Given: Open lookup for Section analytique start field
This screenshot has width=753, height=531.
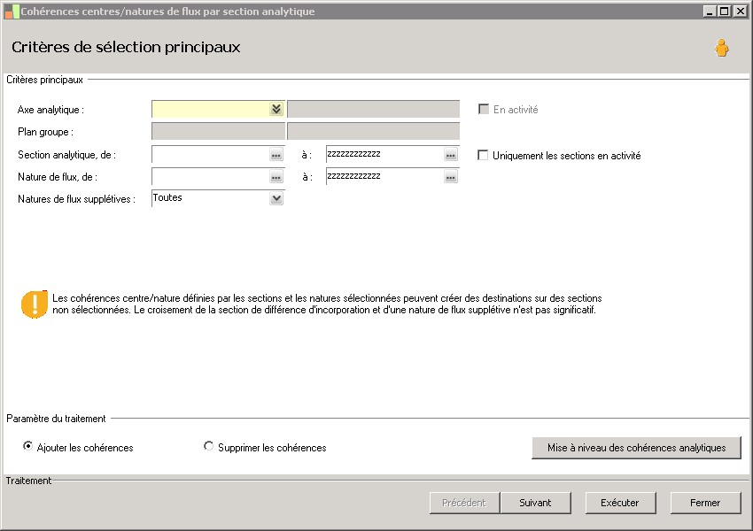Looking at the screenshot, I should click(x=276, y=155).
